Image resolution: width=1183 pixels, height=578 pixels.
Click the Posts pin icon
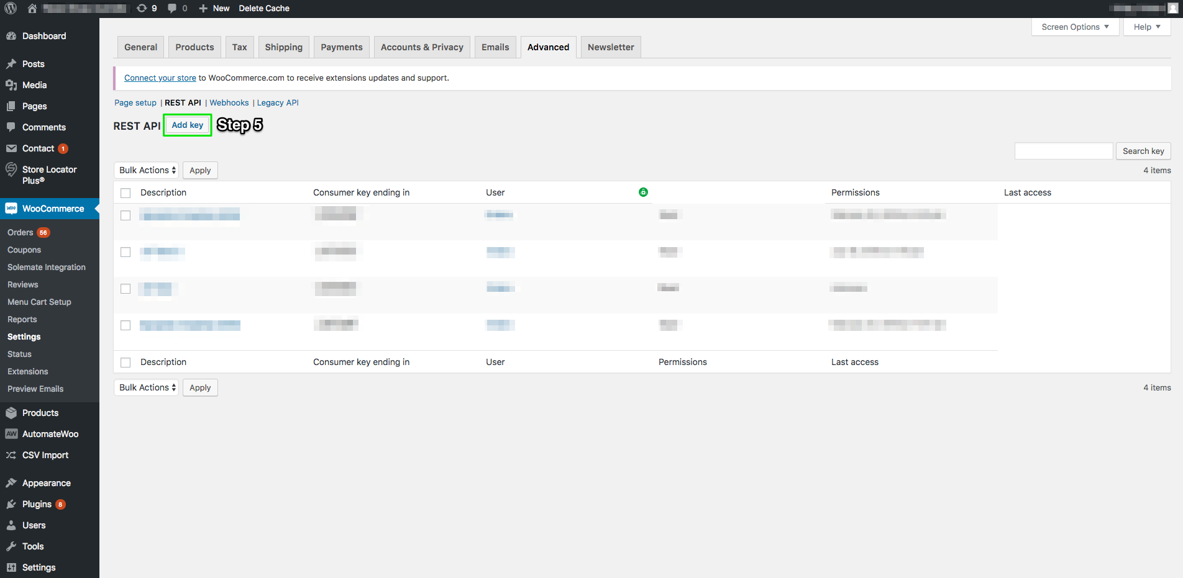click(x=11, y=64)
